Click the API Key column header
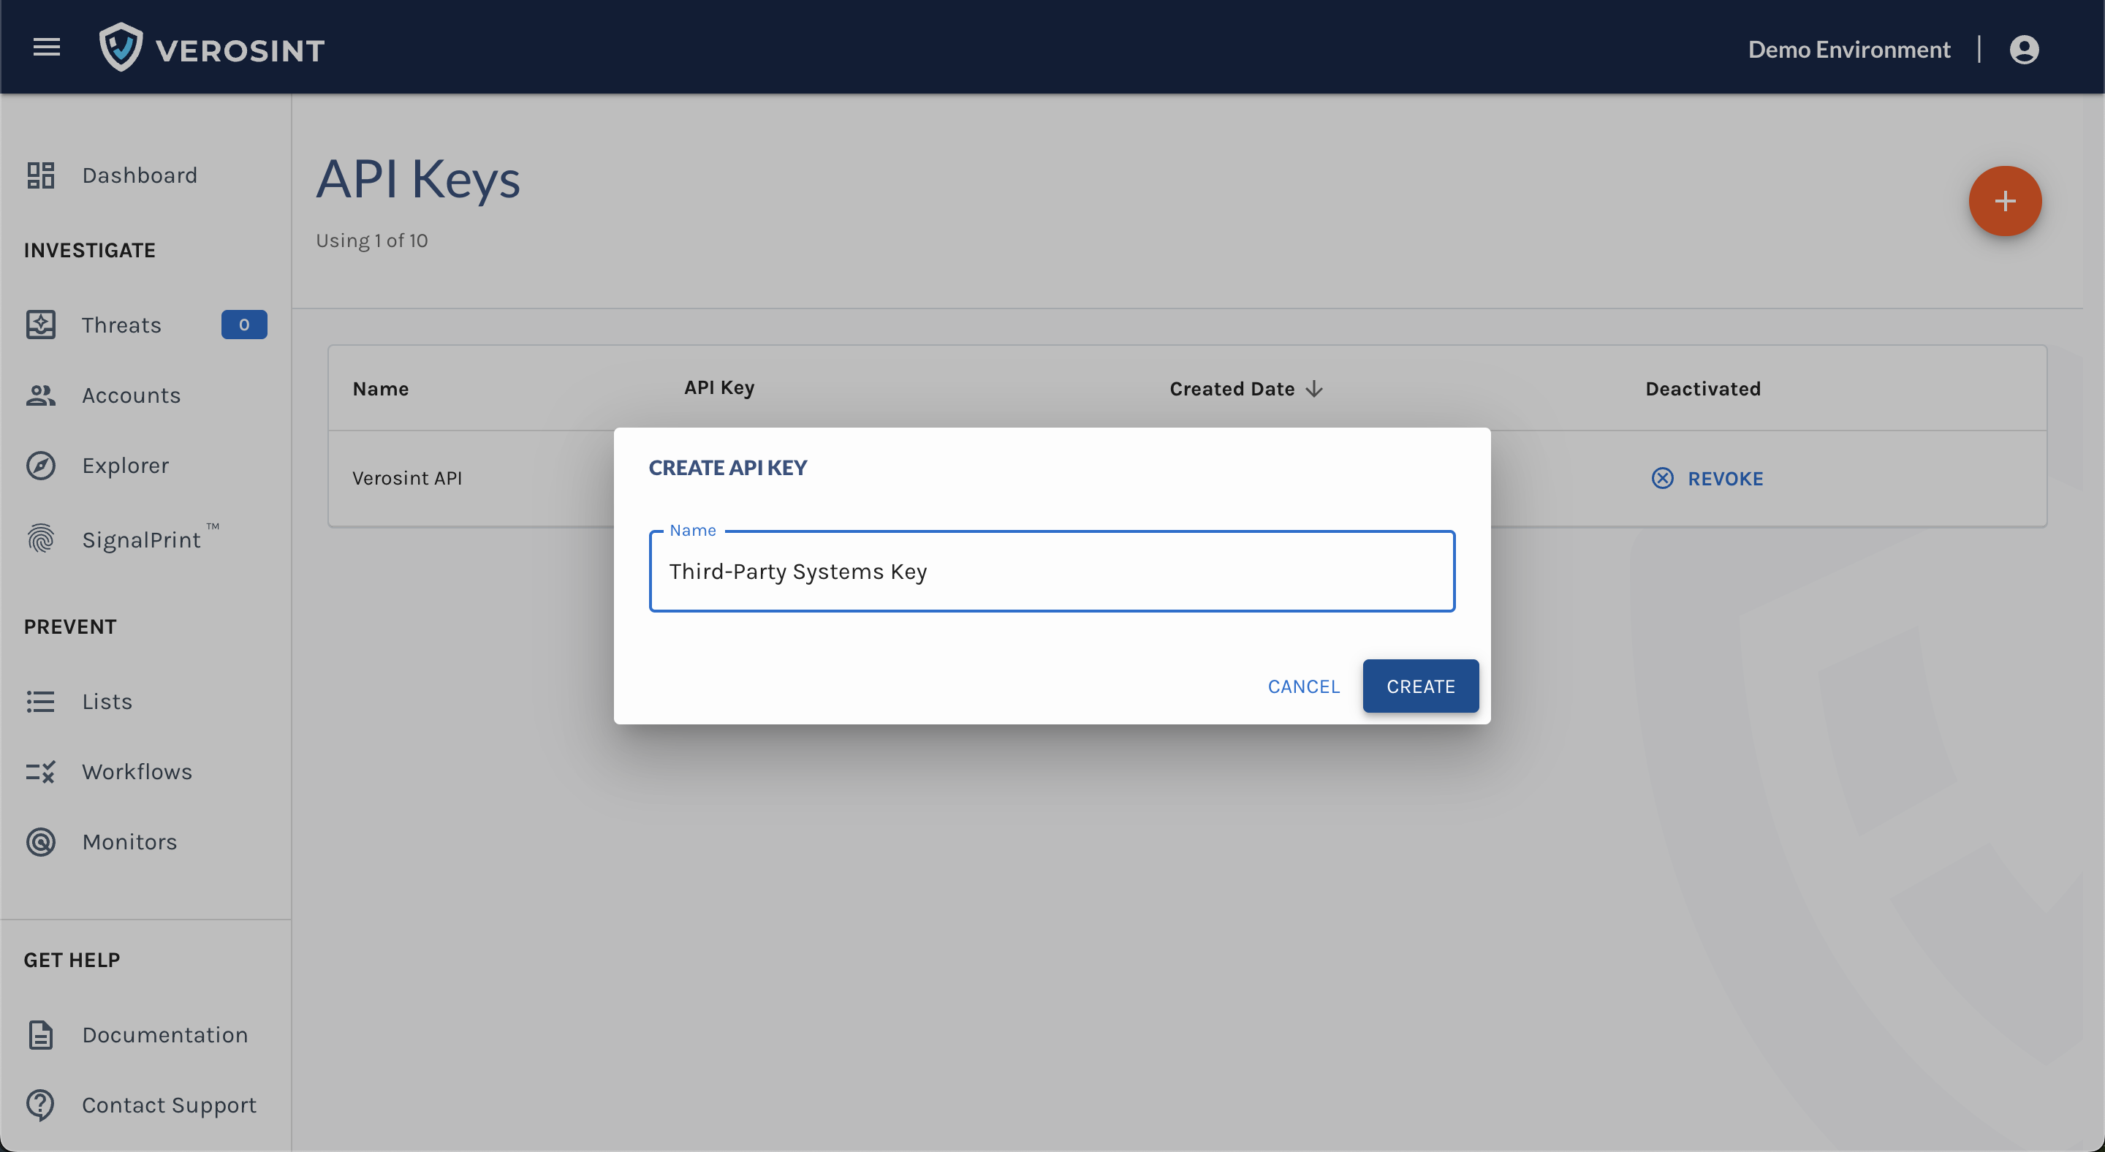 (719, 388)
